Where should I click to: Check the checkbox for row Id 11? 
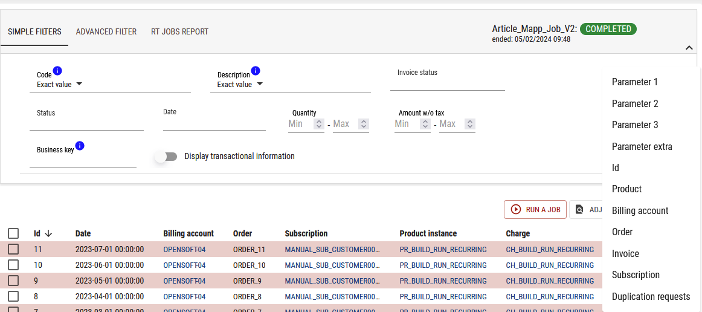pyautogui.click(x=13, y=250)
